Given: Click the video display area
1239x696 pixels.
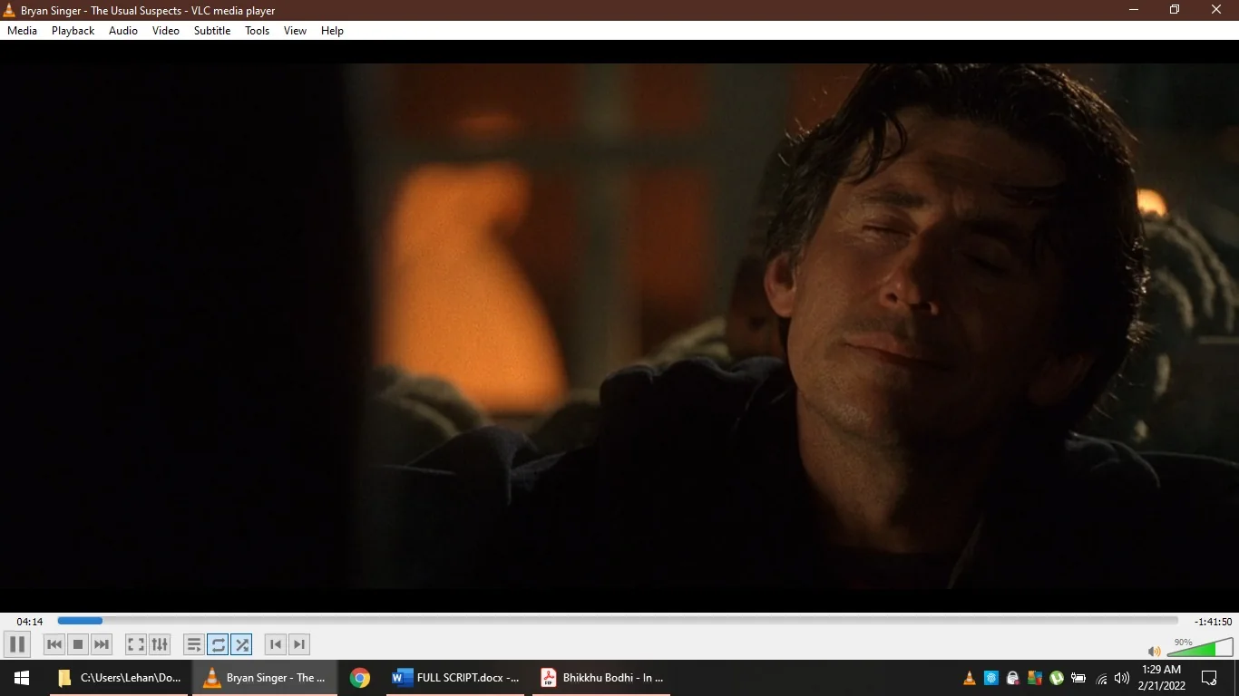Looking at the screenshot, I should click(x=619, y=326).
